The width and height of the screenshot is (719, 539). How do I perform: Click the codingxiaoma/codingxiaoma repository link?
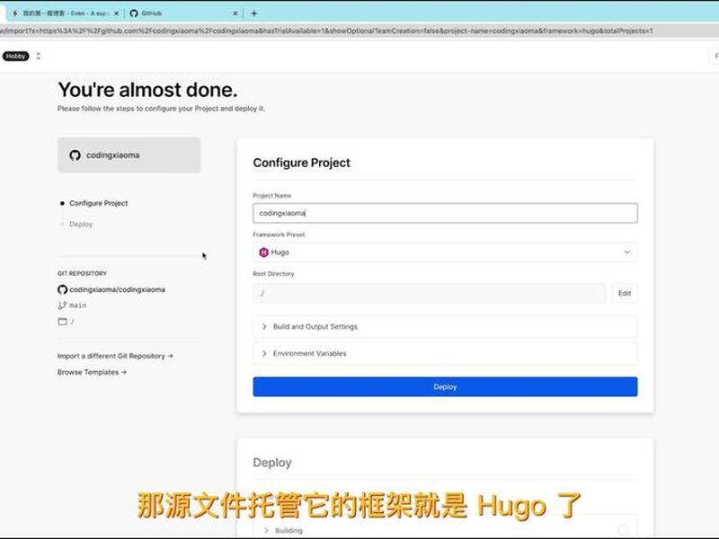click(x=117, y=289)
